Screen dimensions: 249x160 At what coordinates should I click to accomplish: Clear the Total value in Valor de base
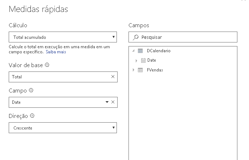(113, 77)
